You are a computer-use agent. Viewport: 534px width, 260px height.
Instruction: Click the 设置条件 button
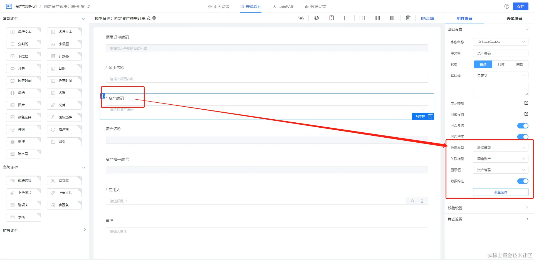[501, 192]
